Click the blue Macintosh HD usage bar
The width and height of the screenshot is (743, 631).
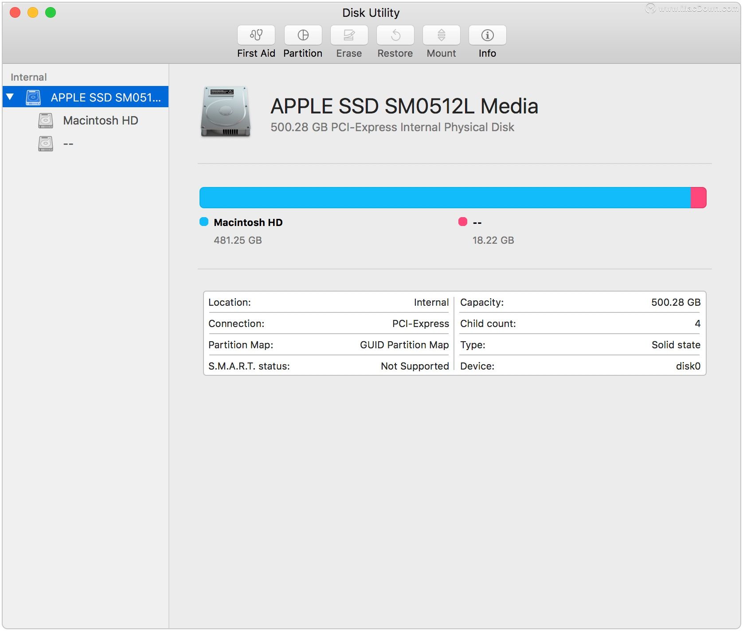point(445,198)
